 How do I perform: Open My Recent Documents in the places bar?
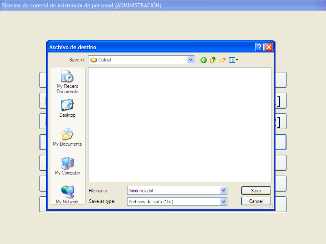(67, 82)
